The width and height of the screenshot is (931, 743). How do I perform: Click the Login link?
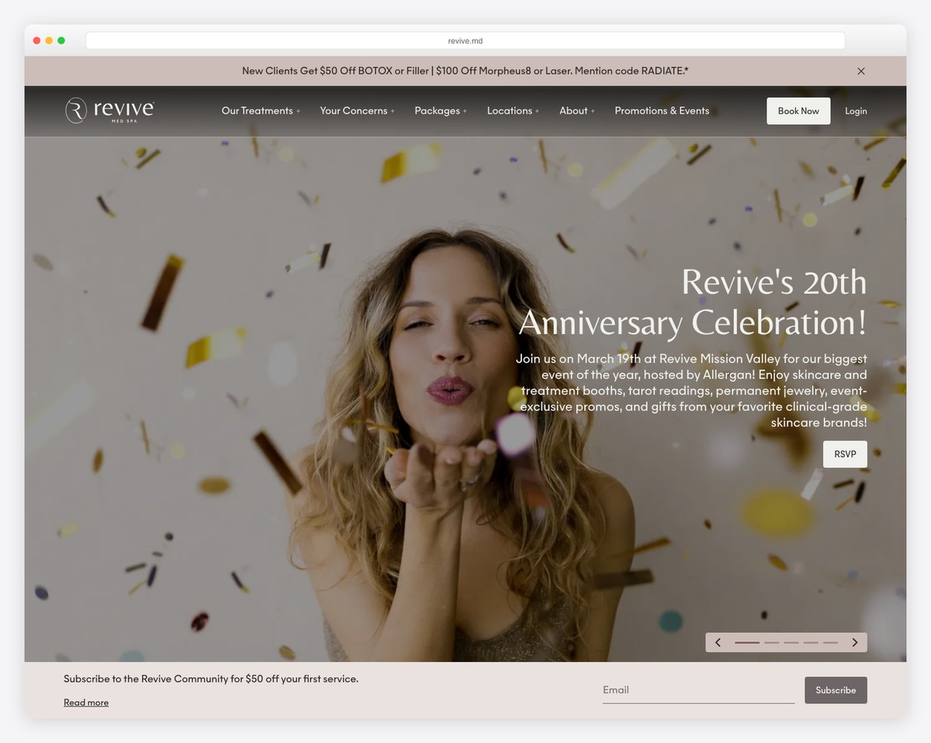tap(856, 110)
